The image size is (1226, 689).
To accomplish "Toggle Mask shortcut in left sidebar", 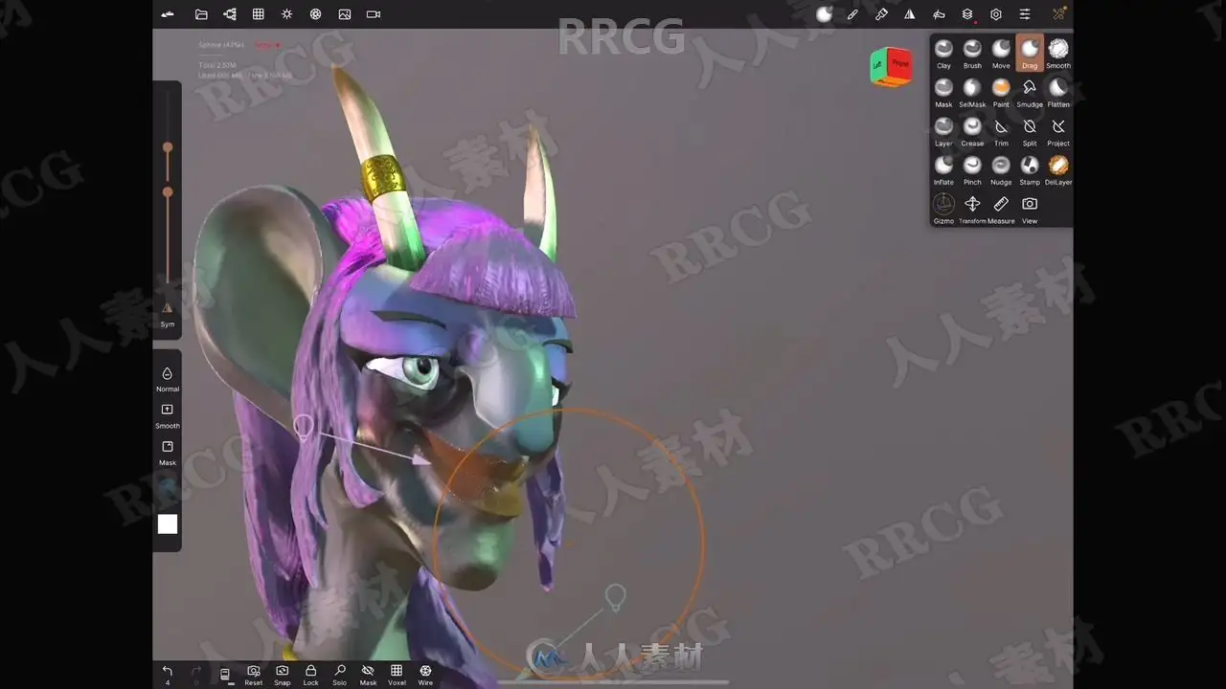I will (x=168, y=452).
